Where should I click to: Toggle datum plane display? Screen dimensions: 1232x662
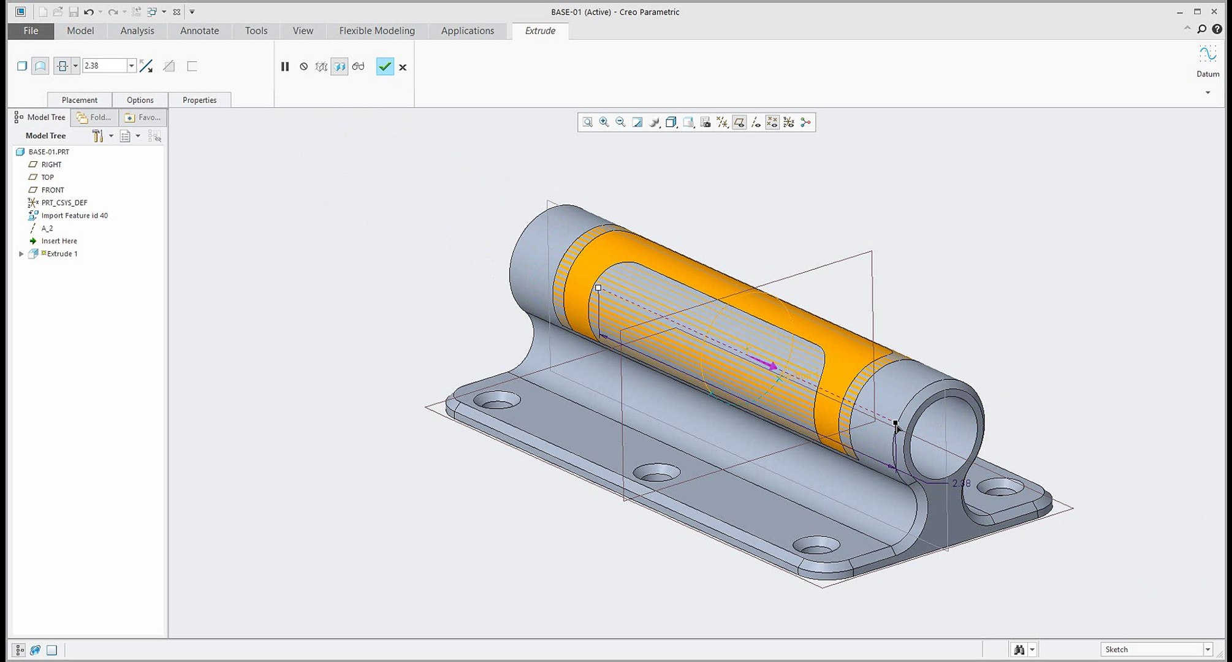coord(739,123)
